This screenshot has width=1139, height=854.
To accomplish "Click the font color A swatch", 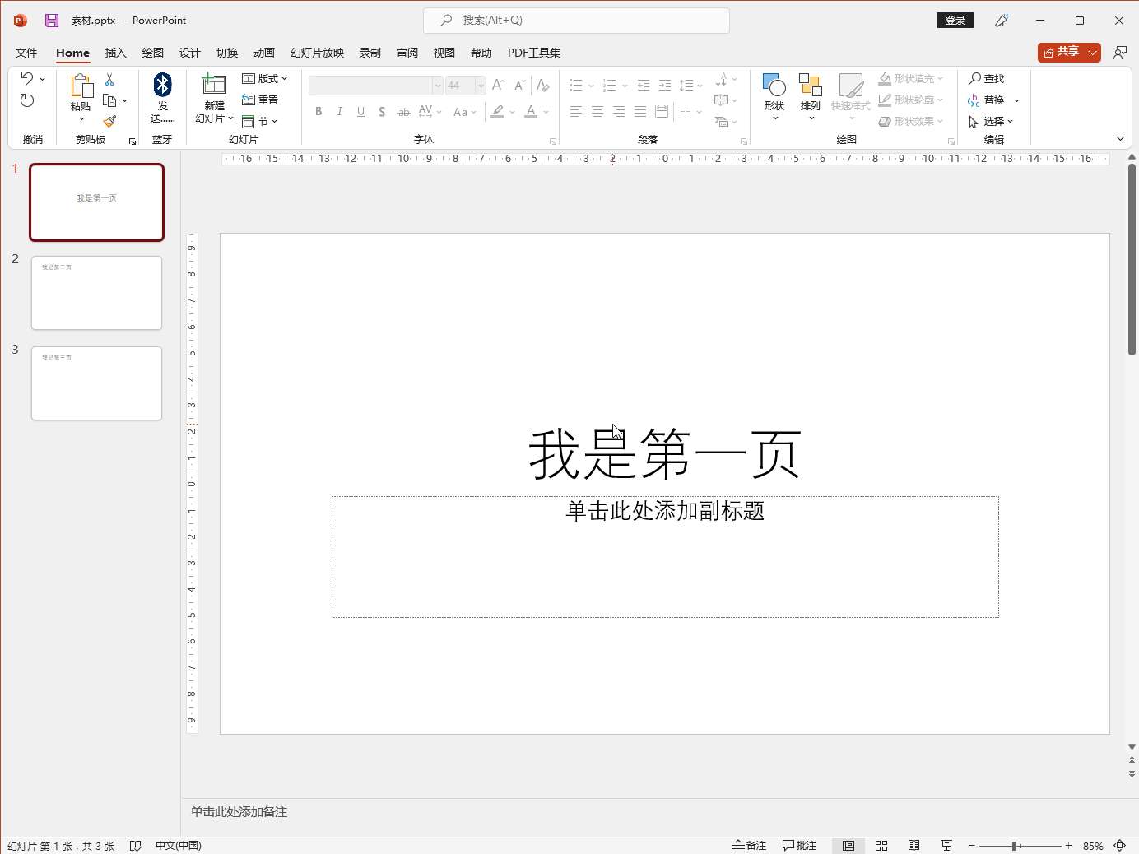I will click(531, 111).
